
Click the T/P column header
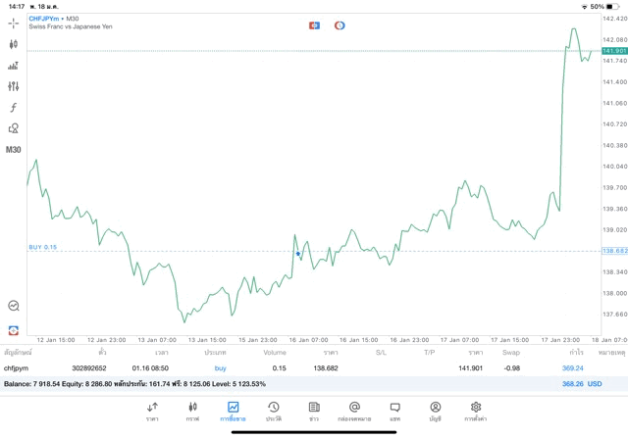[430, 353]
